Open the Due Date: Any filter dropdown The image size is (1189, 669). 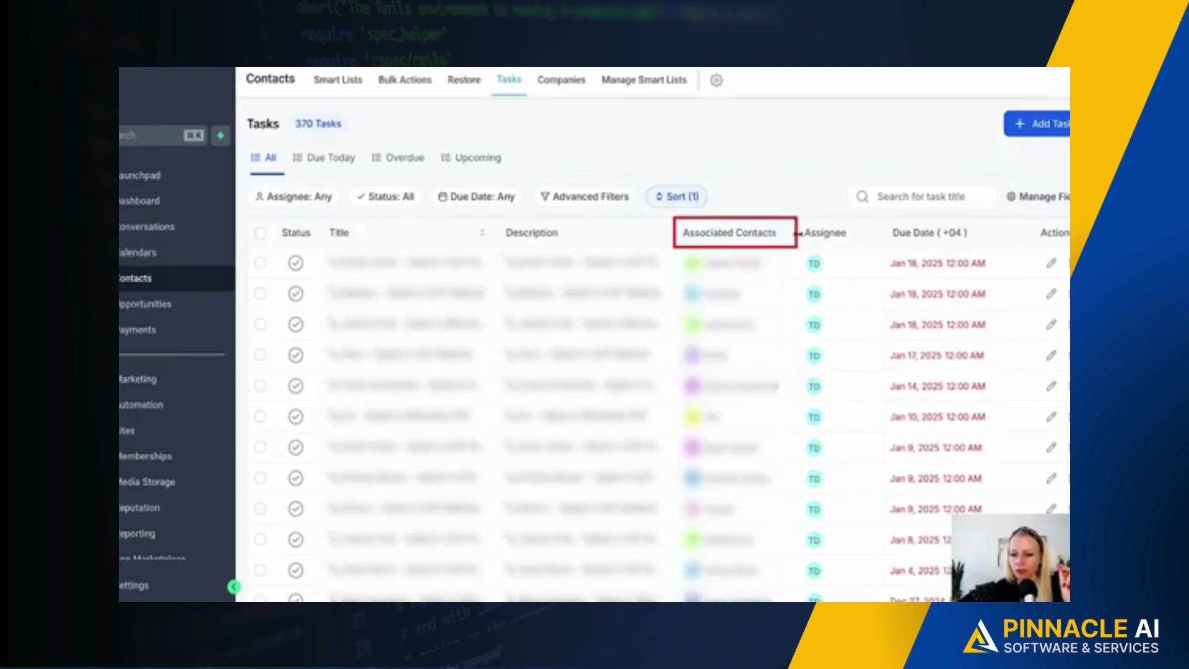coord(477,196)
